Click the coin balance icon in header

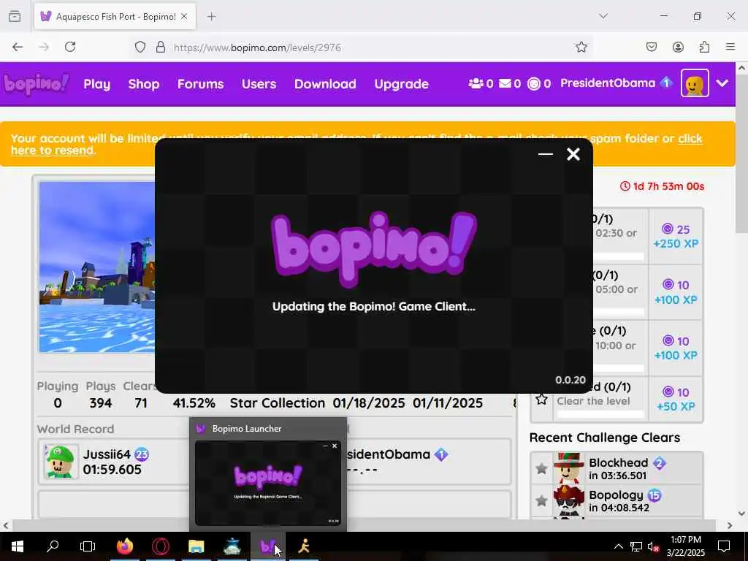point(534,84)
